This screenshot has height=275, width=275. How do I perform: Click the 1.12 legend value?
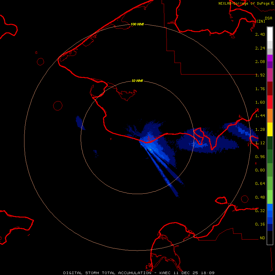[x=260, y=143]
